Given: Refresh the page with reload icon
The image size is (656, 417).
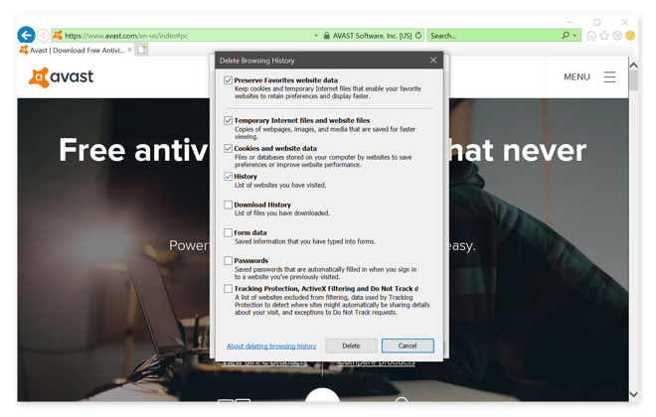Looking at the screenshot, I should pos(417,36).
